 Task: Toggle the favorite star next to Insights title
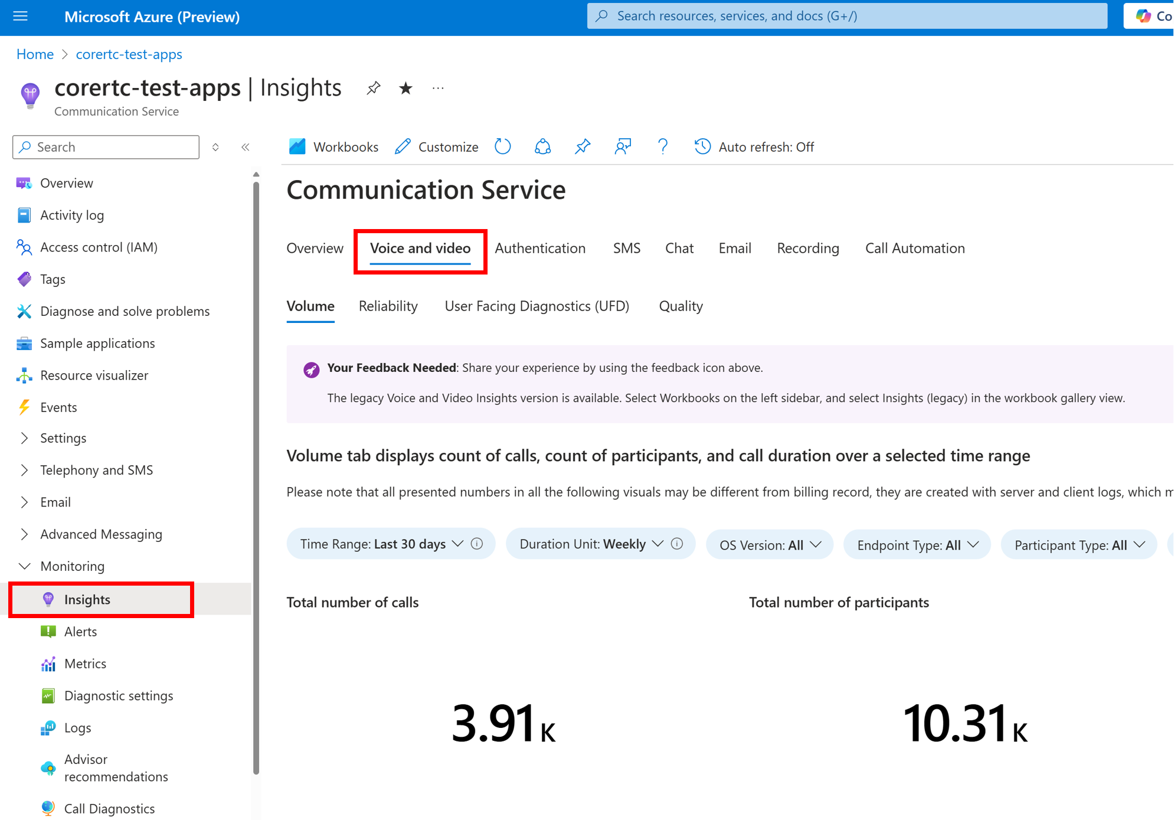[x=405, y=89]
